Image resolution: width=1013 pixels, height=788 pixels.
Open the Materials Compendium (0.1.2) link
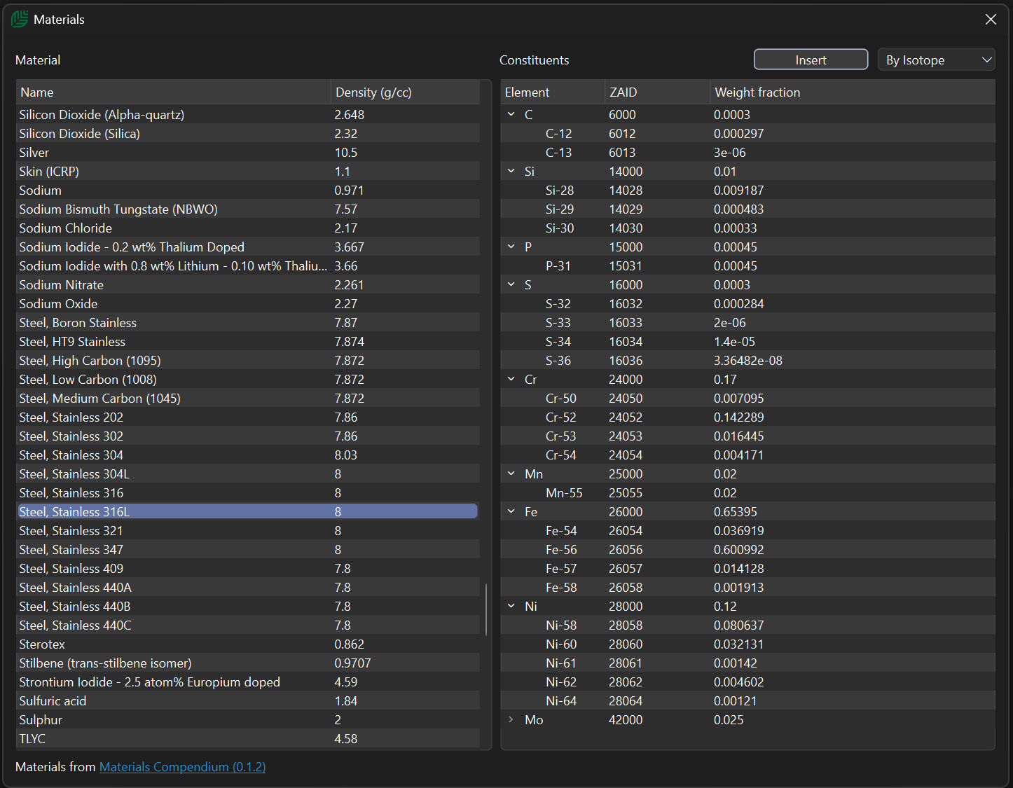(x=182, y=766)
